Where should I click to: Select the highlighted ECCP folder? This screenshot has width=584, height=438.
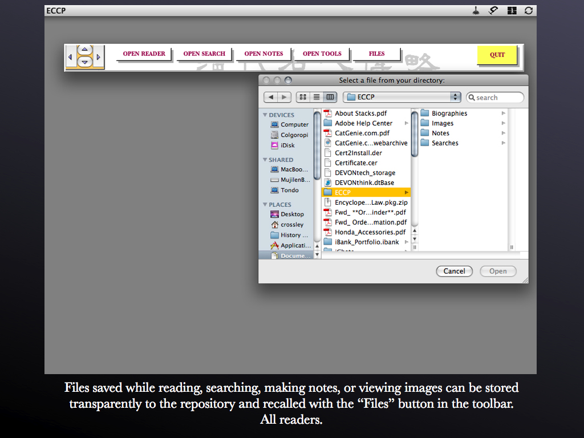click(x=367, y=193)
